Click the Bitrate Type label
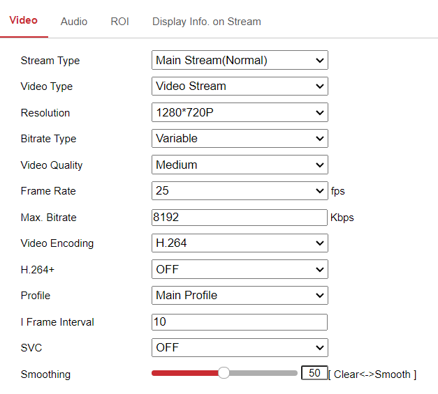This screenshot has width=438, height=394. click(x=49, y=139)
